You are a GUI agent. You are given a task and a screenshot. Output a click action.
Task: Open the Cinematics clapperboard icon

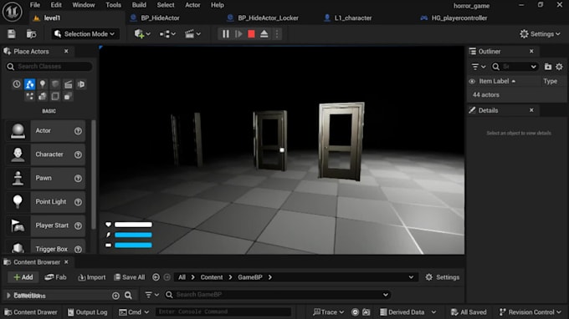(192, 34)
